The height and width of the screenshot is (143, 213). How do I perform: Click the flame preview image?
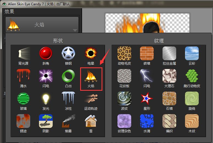[x=147, y=23]
